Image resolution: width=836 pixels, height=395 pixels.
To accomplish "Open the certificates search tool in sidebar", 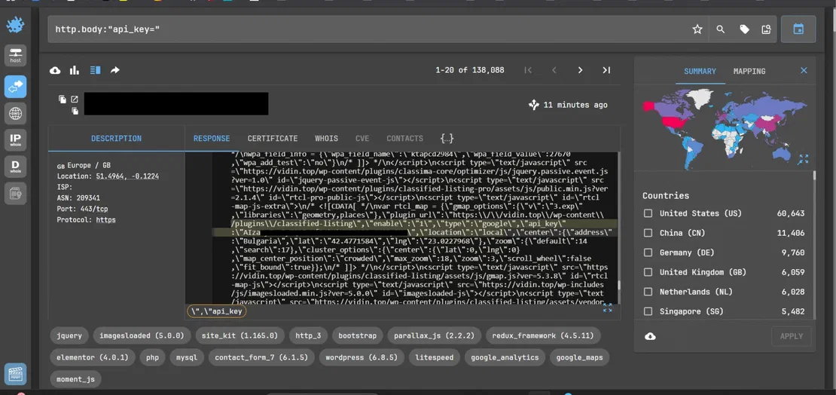I will coord(16,193).
